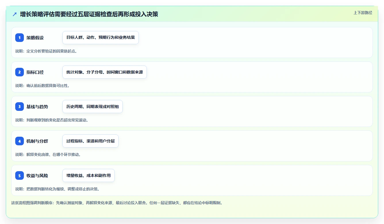This screenshot has height=224, width=384.
Task: Open the 上下游路径 link
Action: click(363, 13)
